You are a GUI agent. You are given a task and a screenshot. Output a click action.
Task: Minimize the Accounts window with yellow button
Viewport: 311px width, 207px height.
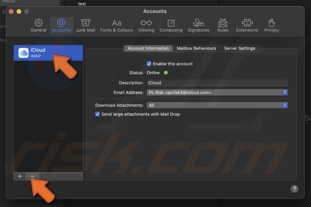[19, 11]
